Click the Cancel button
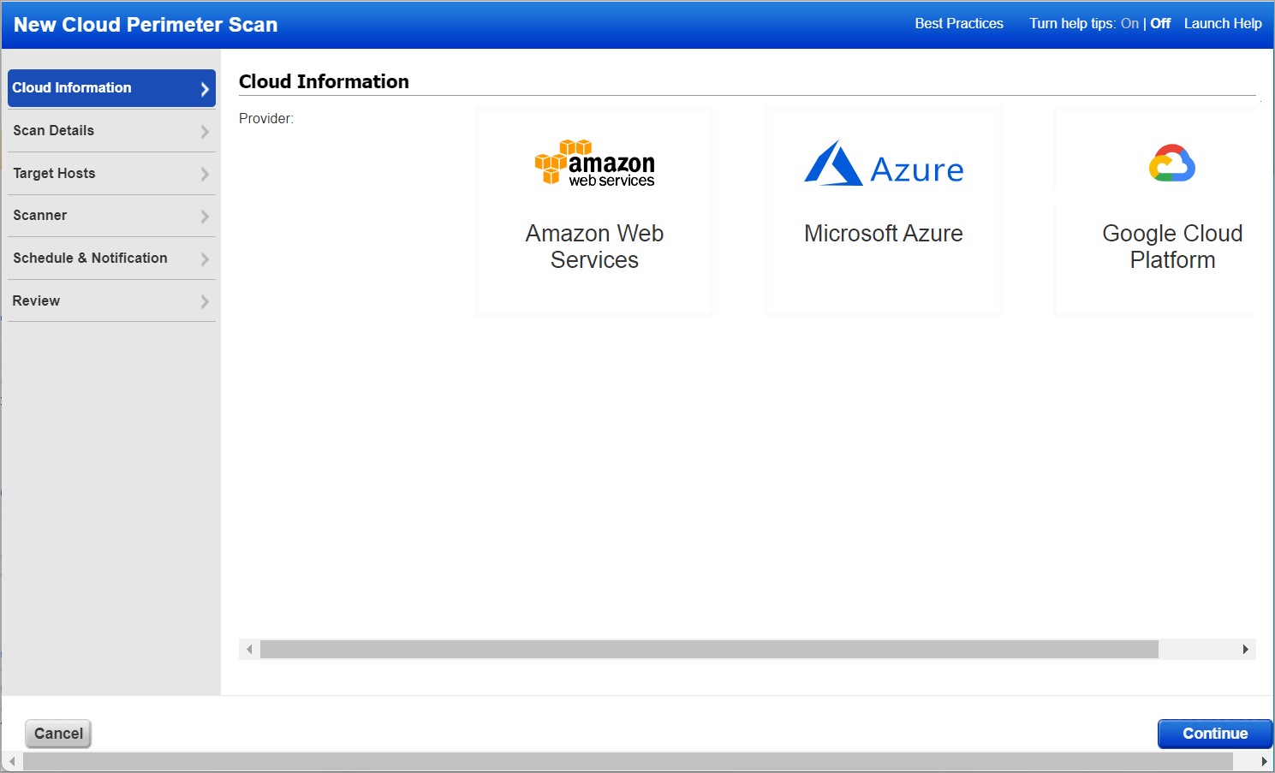 (58, 734)
